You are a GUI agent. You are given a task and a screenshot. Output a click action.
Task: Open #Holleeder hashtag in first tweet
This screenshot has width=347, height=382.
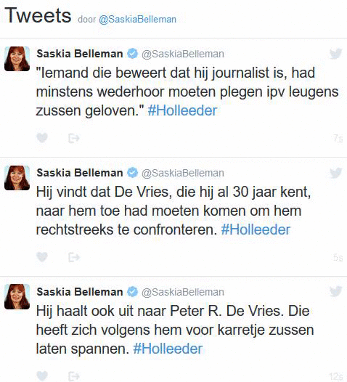[x=182, y=110]
